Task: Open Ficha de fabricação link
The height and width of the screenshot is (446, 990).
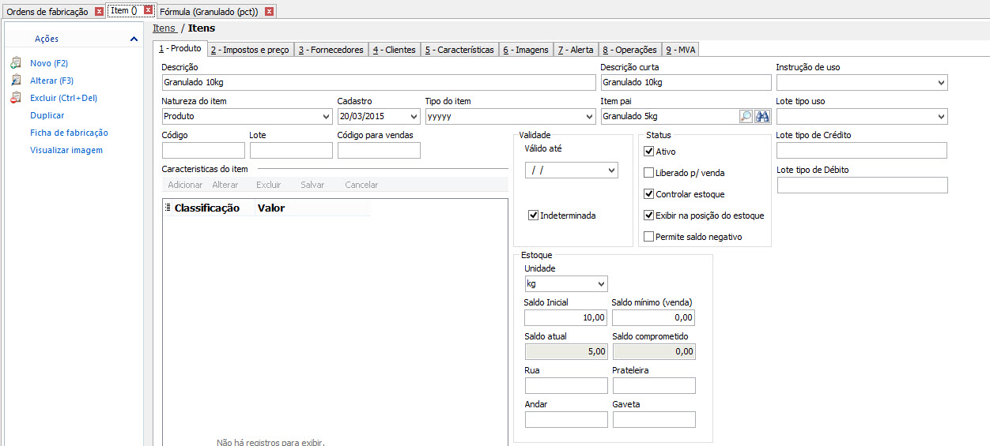Action: [70, 133]
